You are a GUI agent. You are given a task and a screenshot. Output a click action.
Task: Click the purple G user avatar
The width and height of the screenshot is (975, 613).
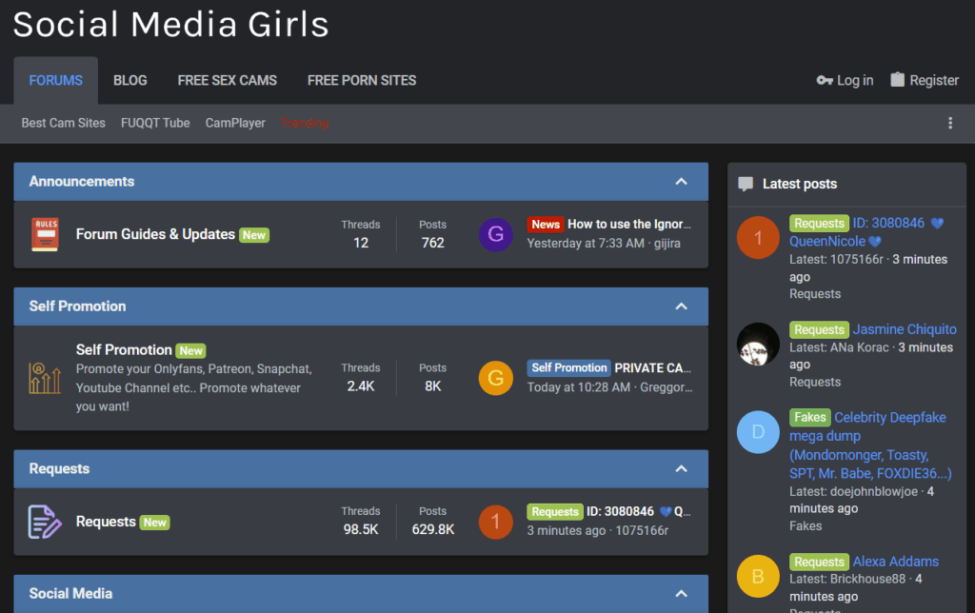point(495,234)
